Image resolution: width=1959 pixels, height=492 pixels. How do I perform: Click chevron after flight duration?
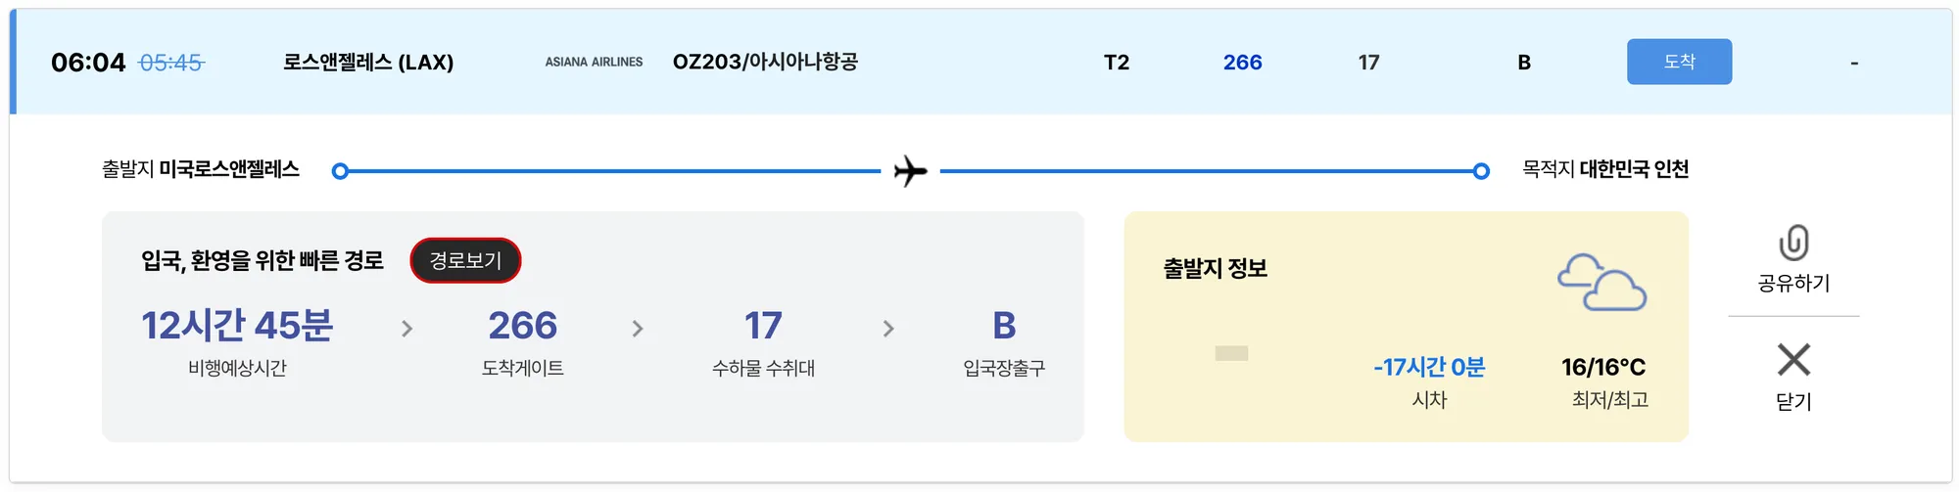(x=407, y=329)
